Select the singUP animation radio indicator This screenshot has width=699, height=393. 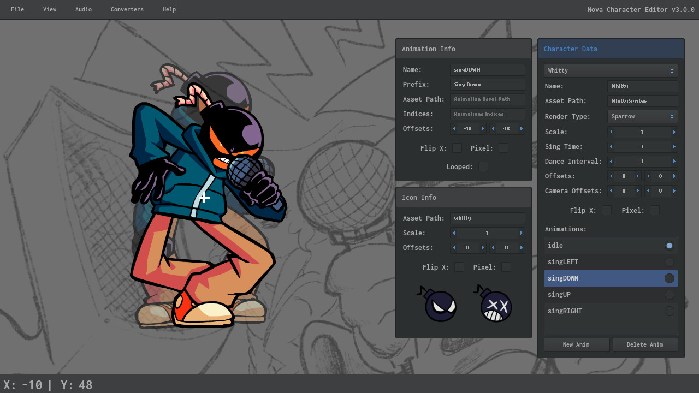(x=669, y=294)
